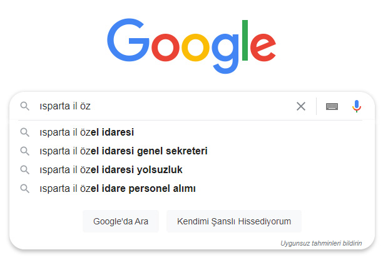388x265 pixels.
Task: Start voice search with the microphone icon
Action: [x=357, y=106]
